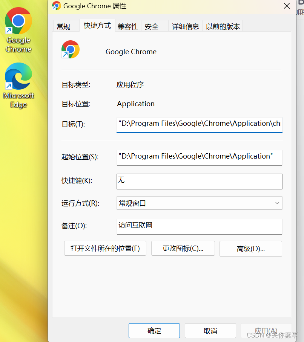Click the large Chrome icon inside the properties panel
The height and width of the screenshot is (342, 304).
coord(70,49)
